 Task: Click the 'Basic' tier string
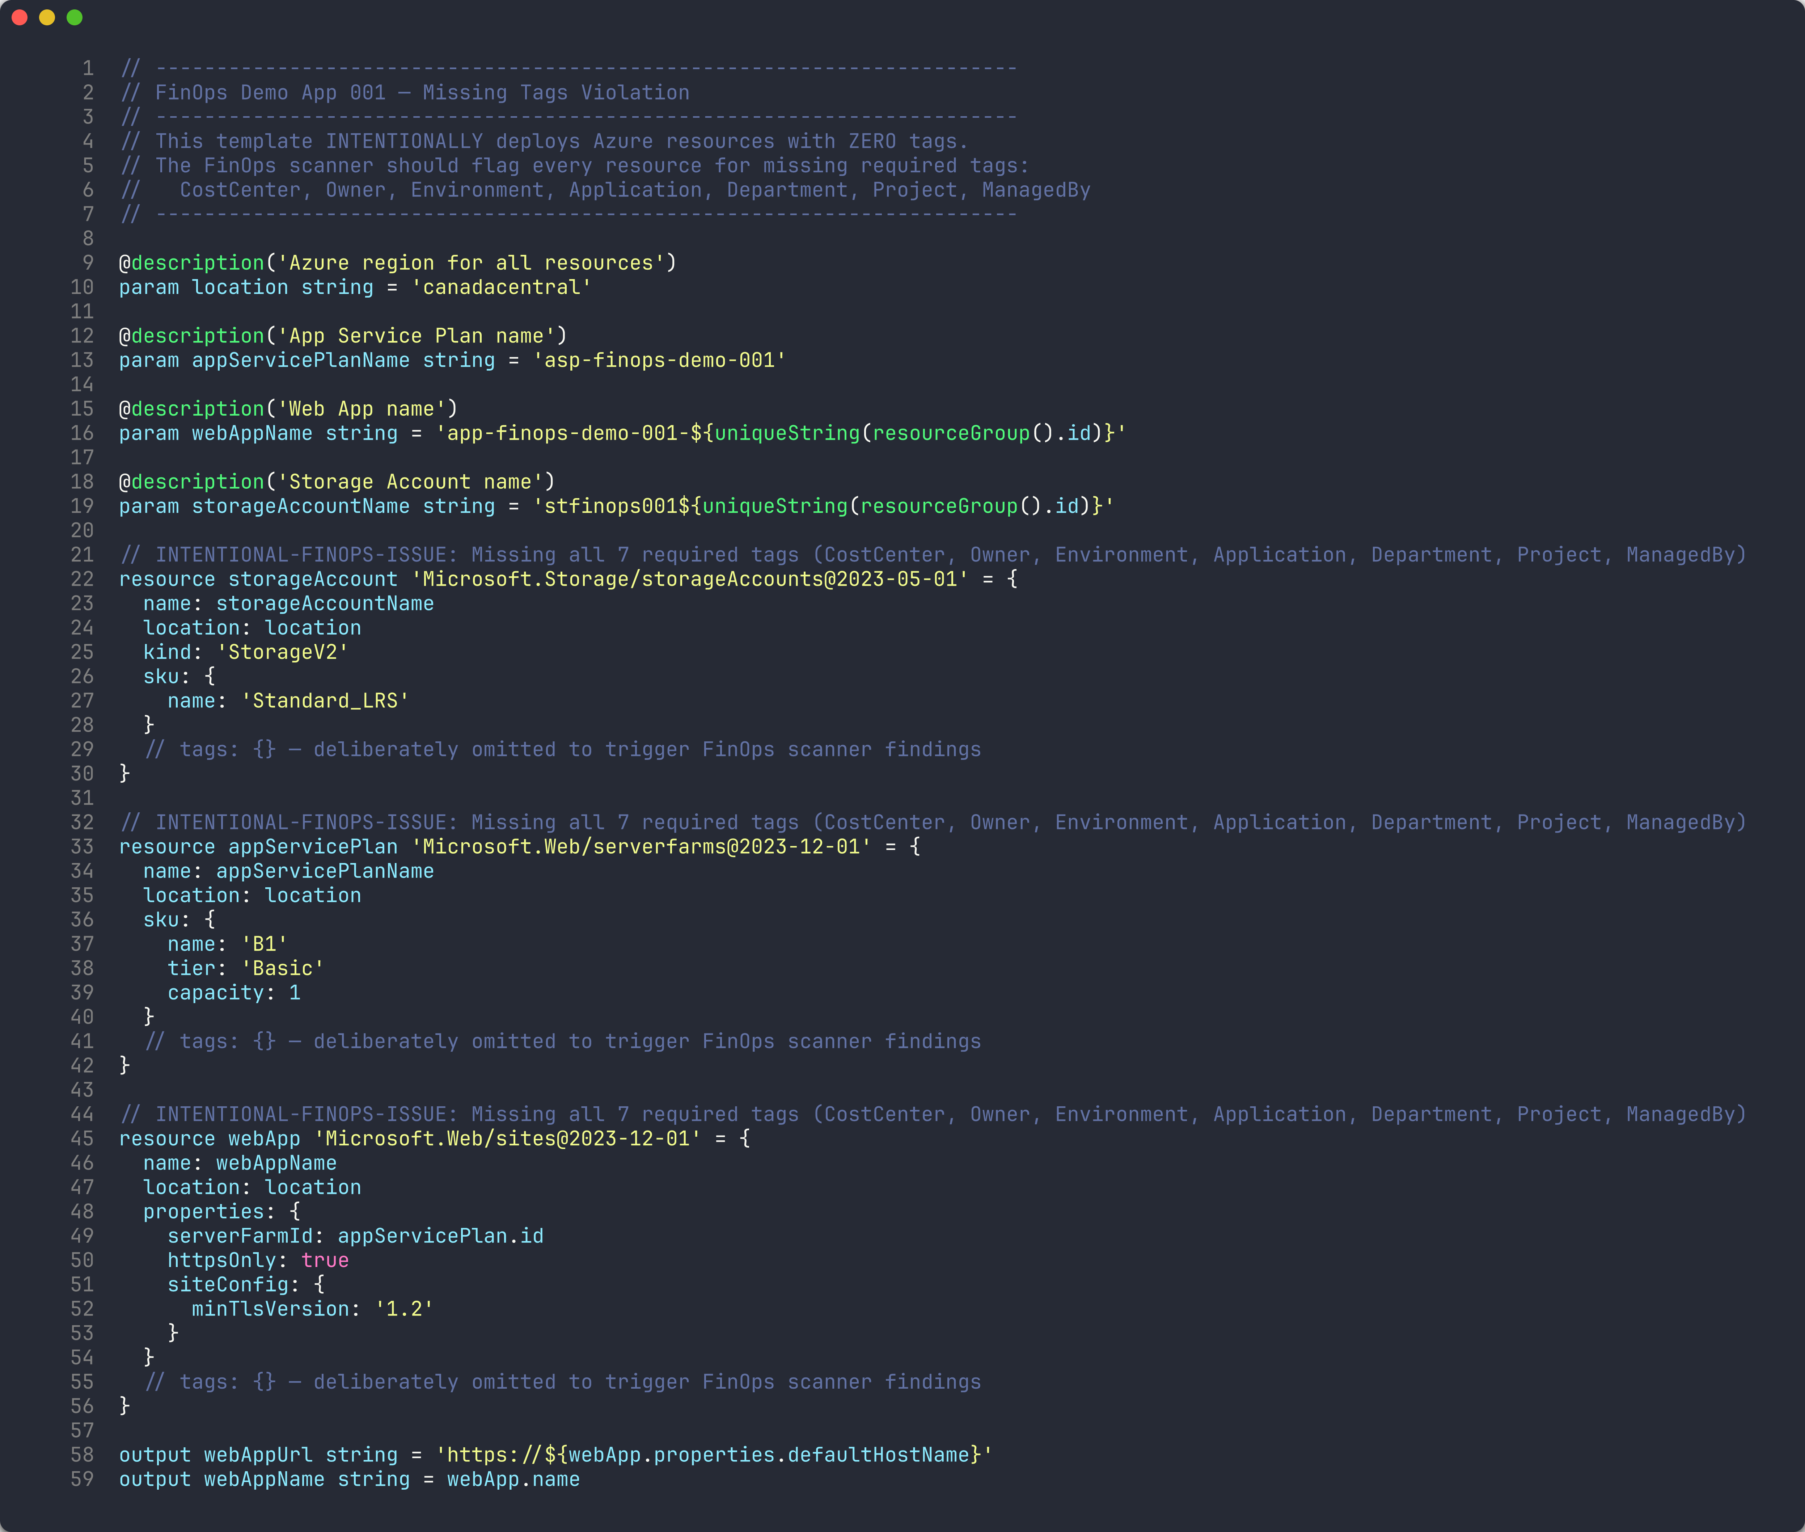coord(282,968)
